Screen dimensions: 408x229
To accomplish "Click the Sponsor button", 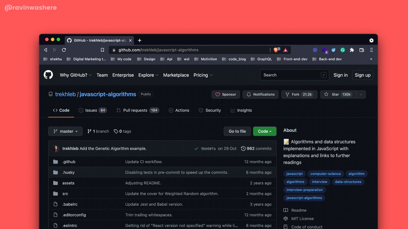I will [x=226, y=94].
